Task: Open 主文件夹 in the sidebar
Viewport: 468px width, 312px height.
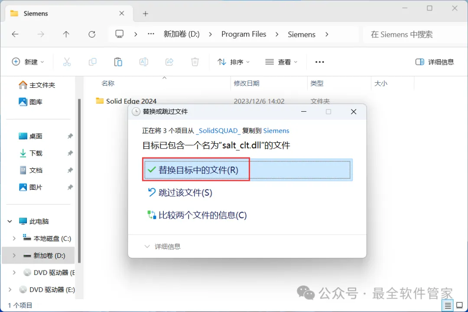Action: click(x=37, y=85)
